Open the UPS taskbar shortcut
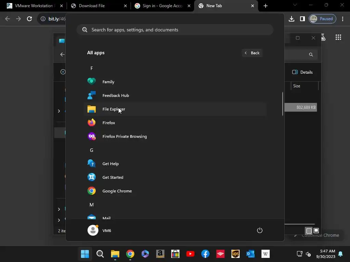Viewport: 350px width, 262px height. pyautogui.click(x=235, y=254)
